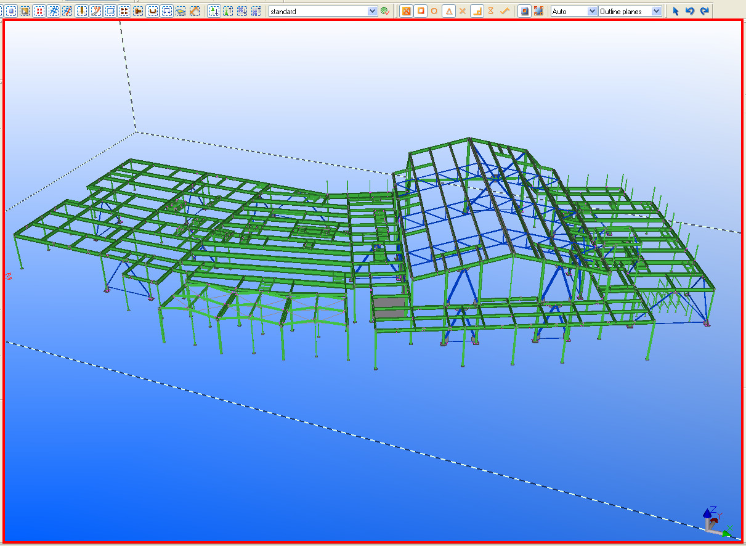Click the Undo icon
This screenshot has height=546, width=746.
[689, 10]
